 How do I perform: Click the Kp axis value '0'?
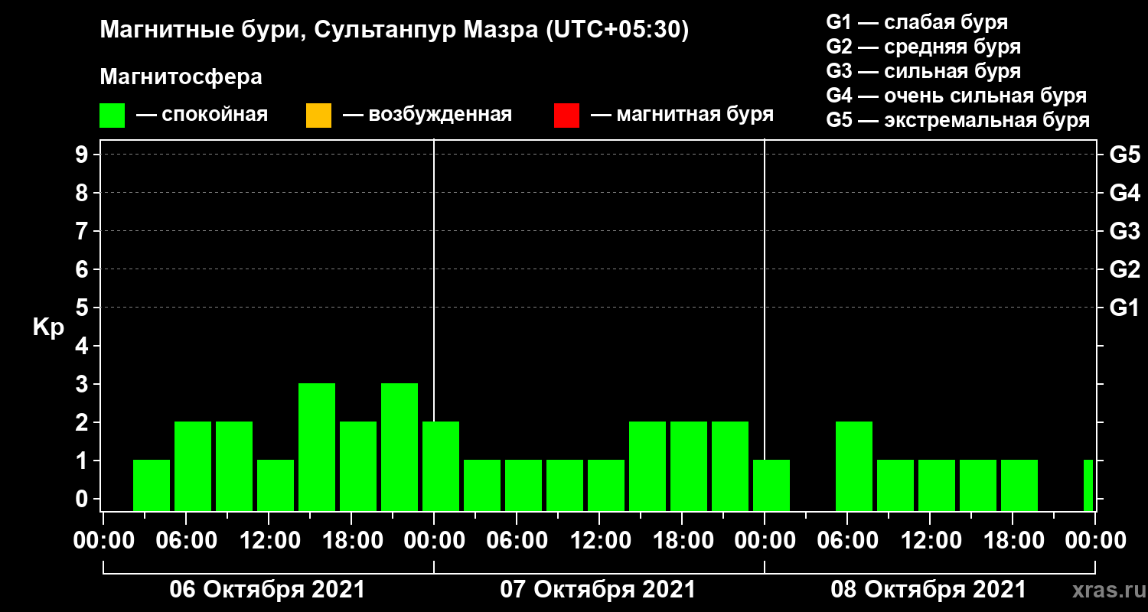83,500
